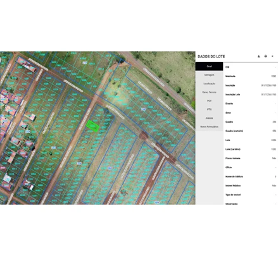278x256 pixels.
Task: Click the block label 237 on the map
Action: pos(85,63)
